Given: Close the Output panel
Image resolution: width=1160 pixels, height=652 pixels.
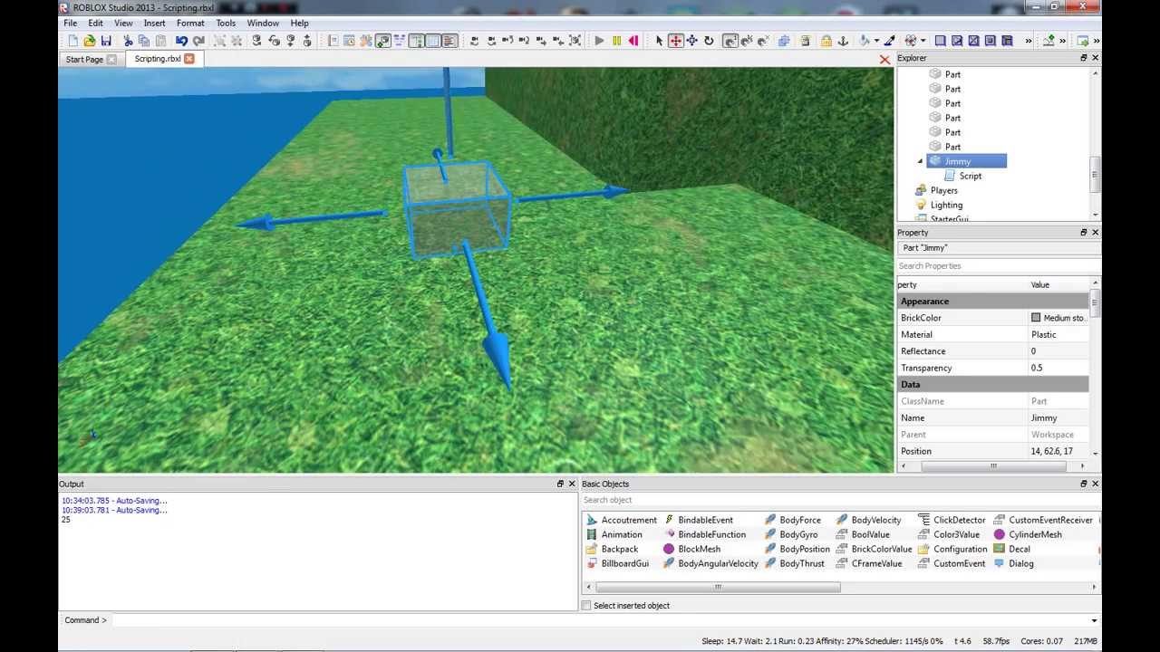Looking at the screenshot, I should (x=572, y=484).
